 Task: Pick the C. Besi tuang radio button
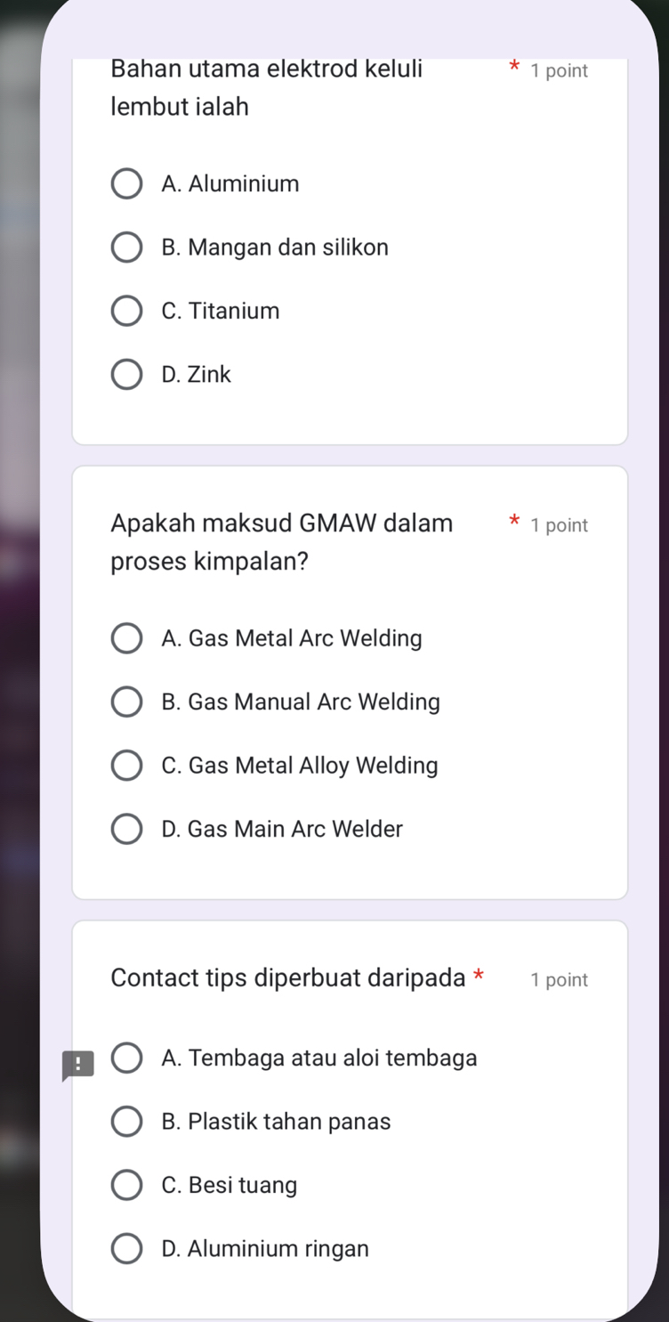click(126, 1186)
